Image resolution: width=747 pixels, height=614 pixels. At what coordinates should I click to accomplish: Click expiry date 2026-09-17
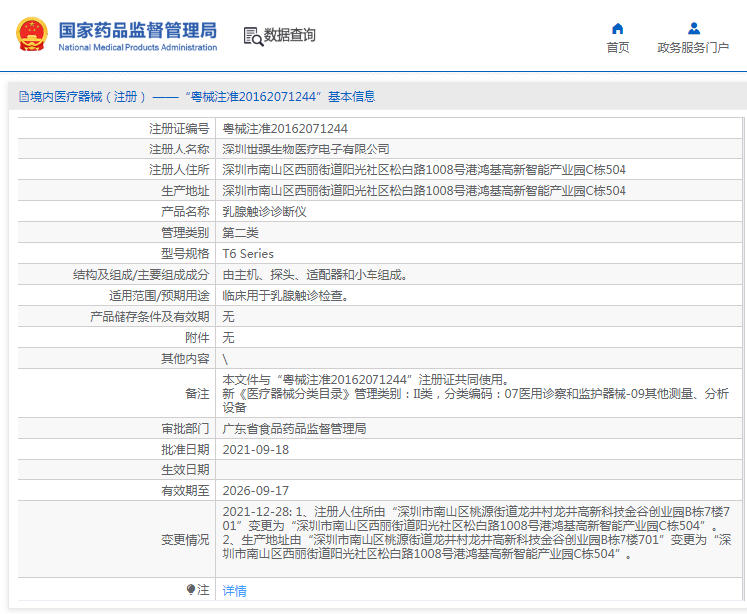256,491
